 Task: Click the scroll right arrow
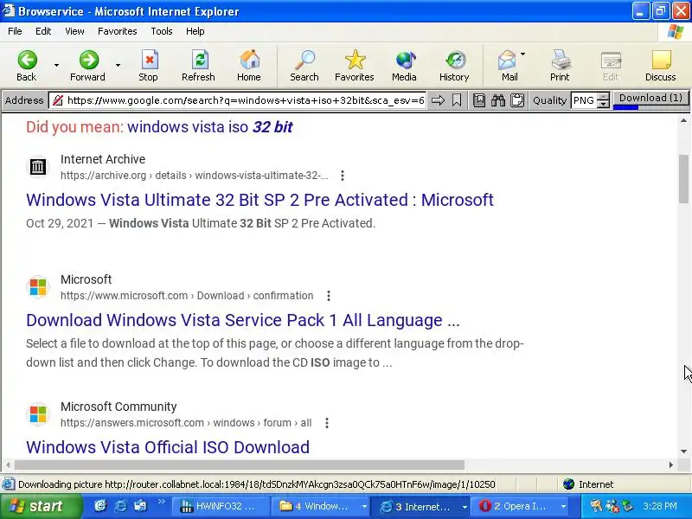[671, 465]
